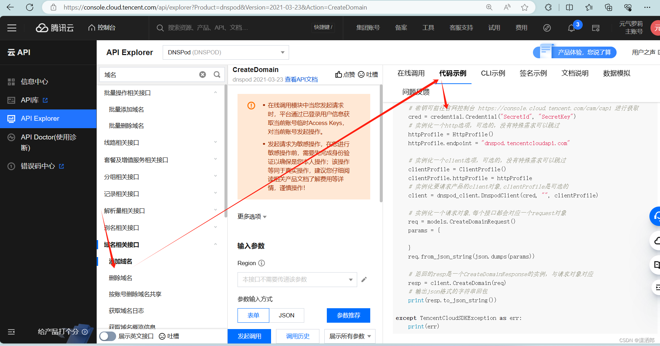The image size is (660, 346).
Task: Click the 产品体验,您说了算 banner
Action: point(575,52)
